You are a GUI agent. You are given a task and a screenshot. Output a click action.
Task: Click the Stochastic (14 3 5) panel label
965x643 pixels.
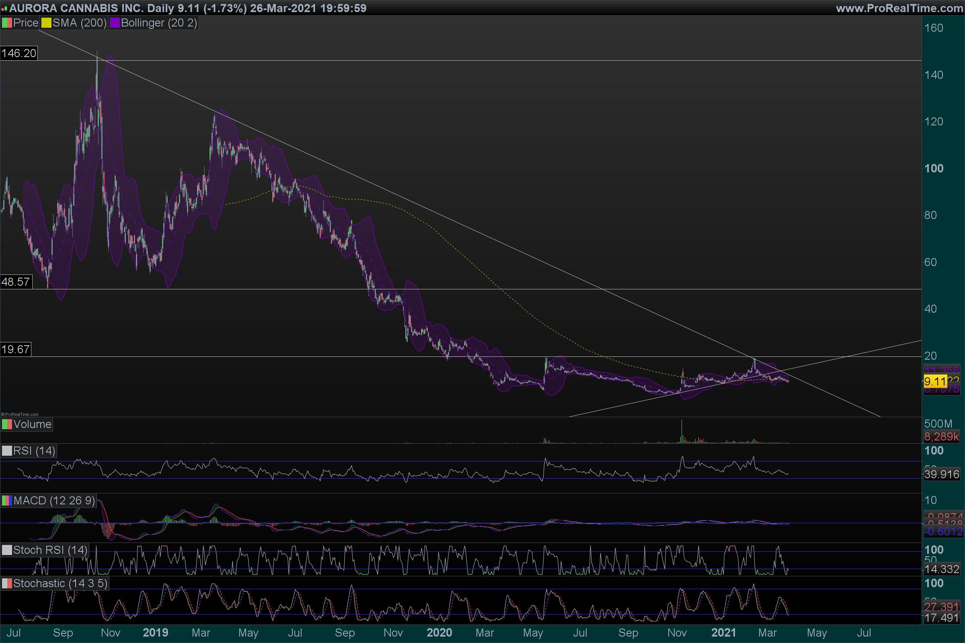click(60, 584)
